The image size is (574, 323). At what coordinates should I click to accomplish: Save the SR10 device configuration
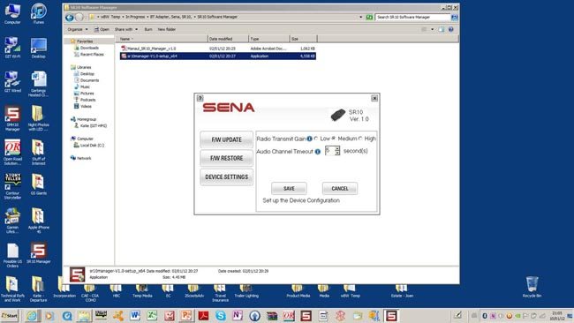click(289, 188)
